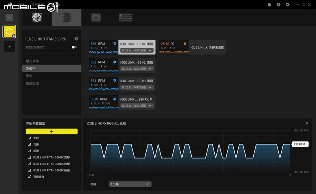This screenshot has height=194, width=316.
Task: Click the iCUE LINK … 360 RX pump label
Action: coord(137,99)
